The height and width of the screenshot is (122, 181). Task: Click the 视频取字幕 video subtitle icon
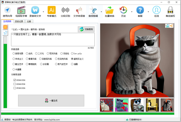(21, 12)
